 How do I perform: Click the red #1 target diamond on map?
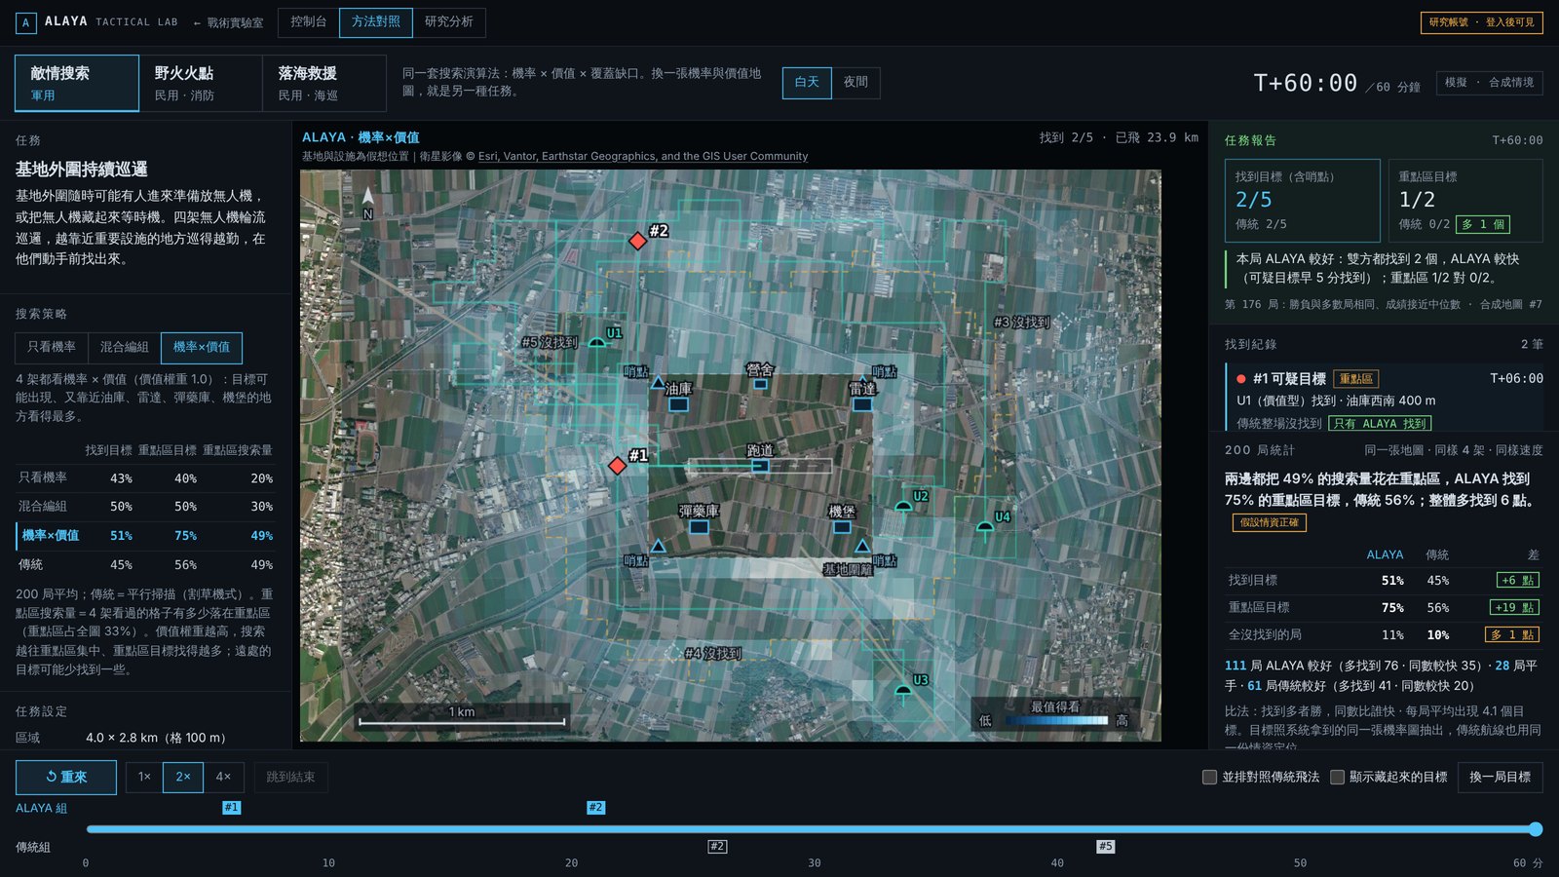pos(617,466)
